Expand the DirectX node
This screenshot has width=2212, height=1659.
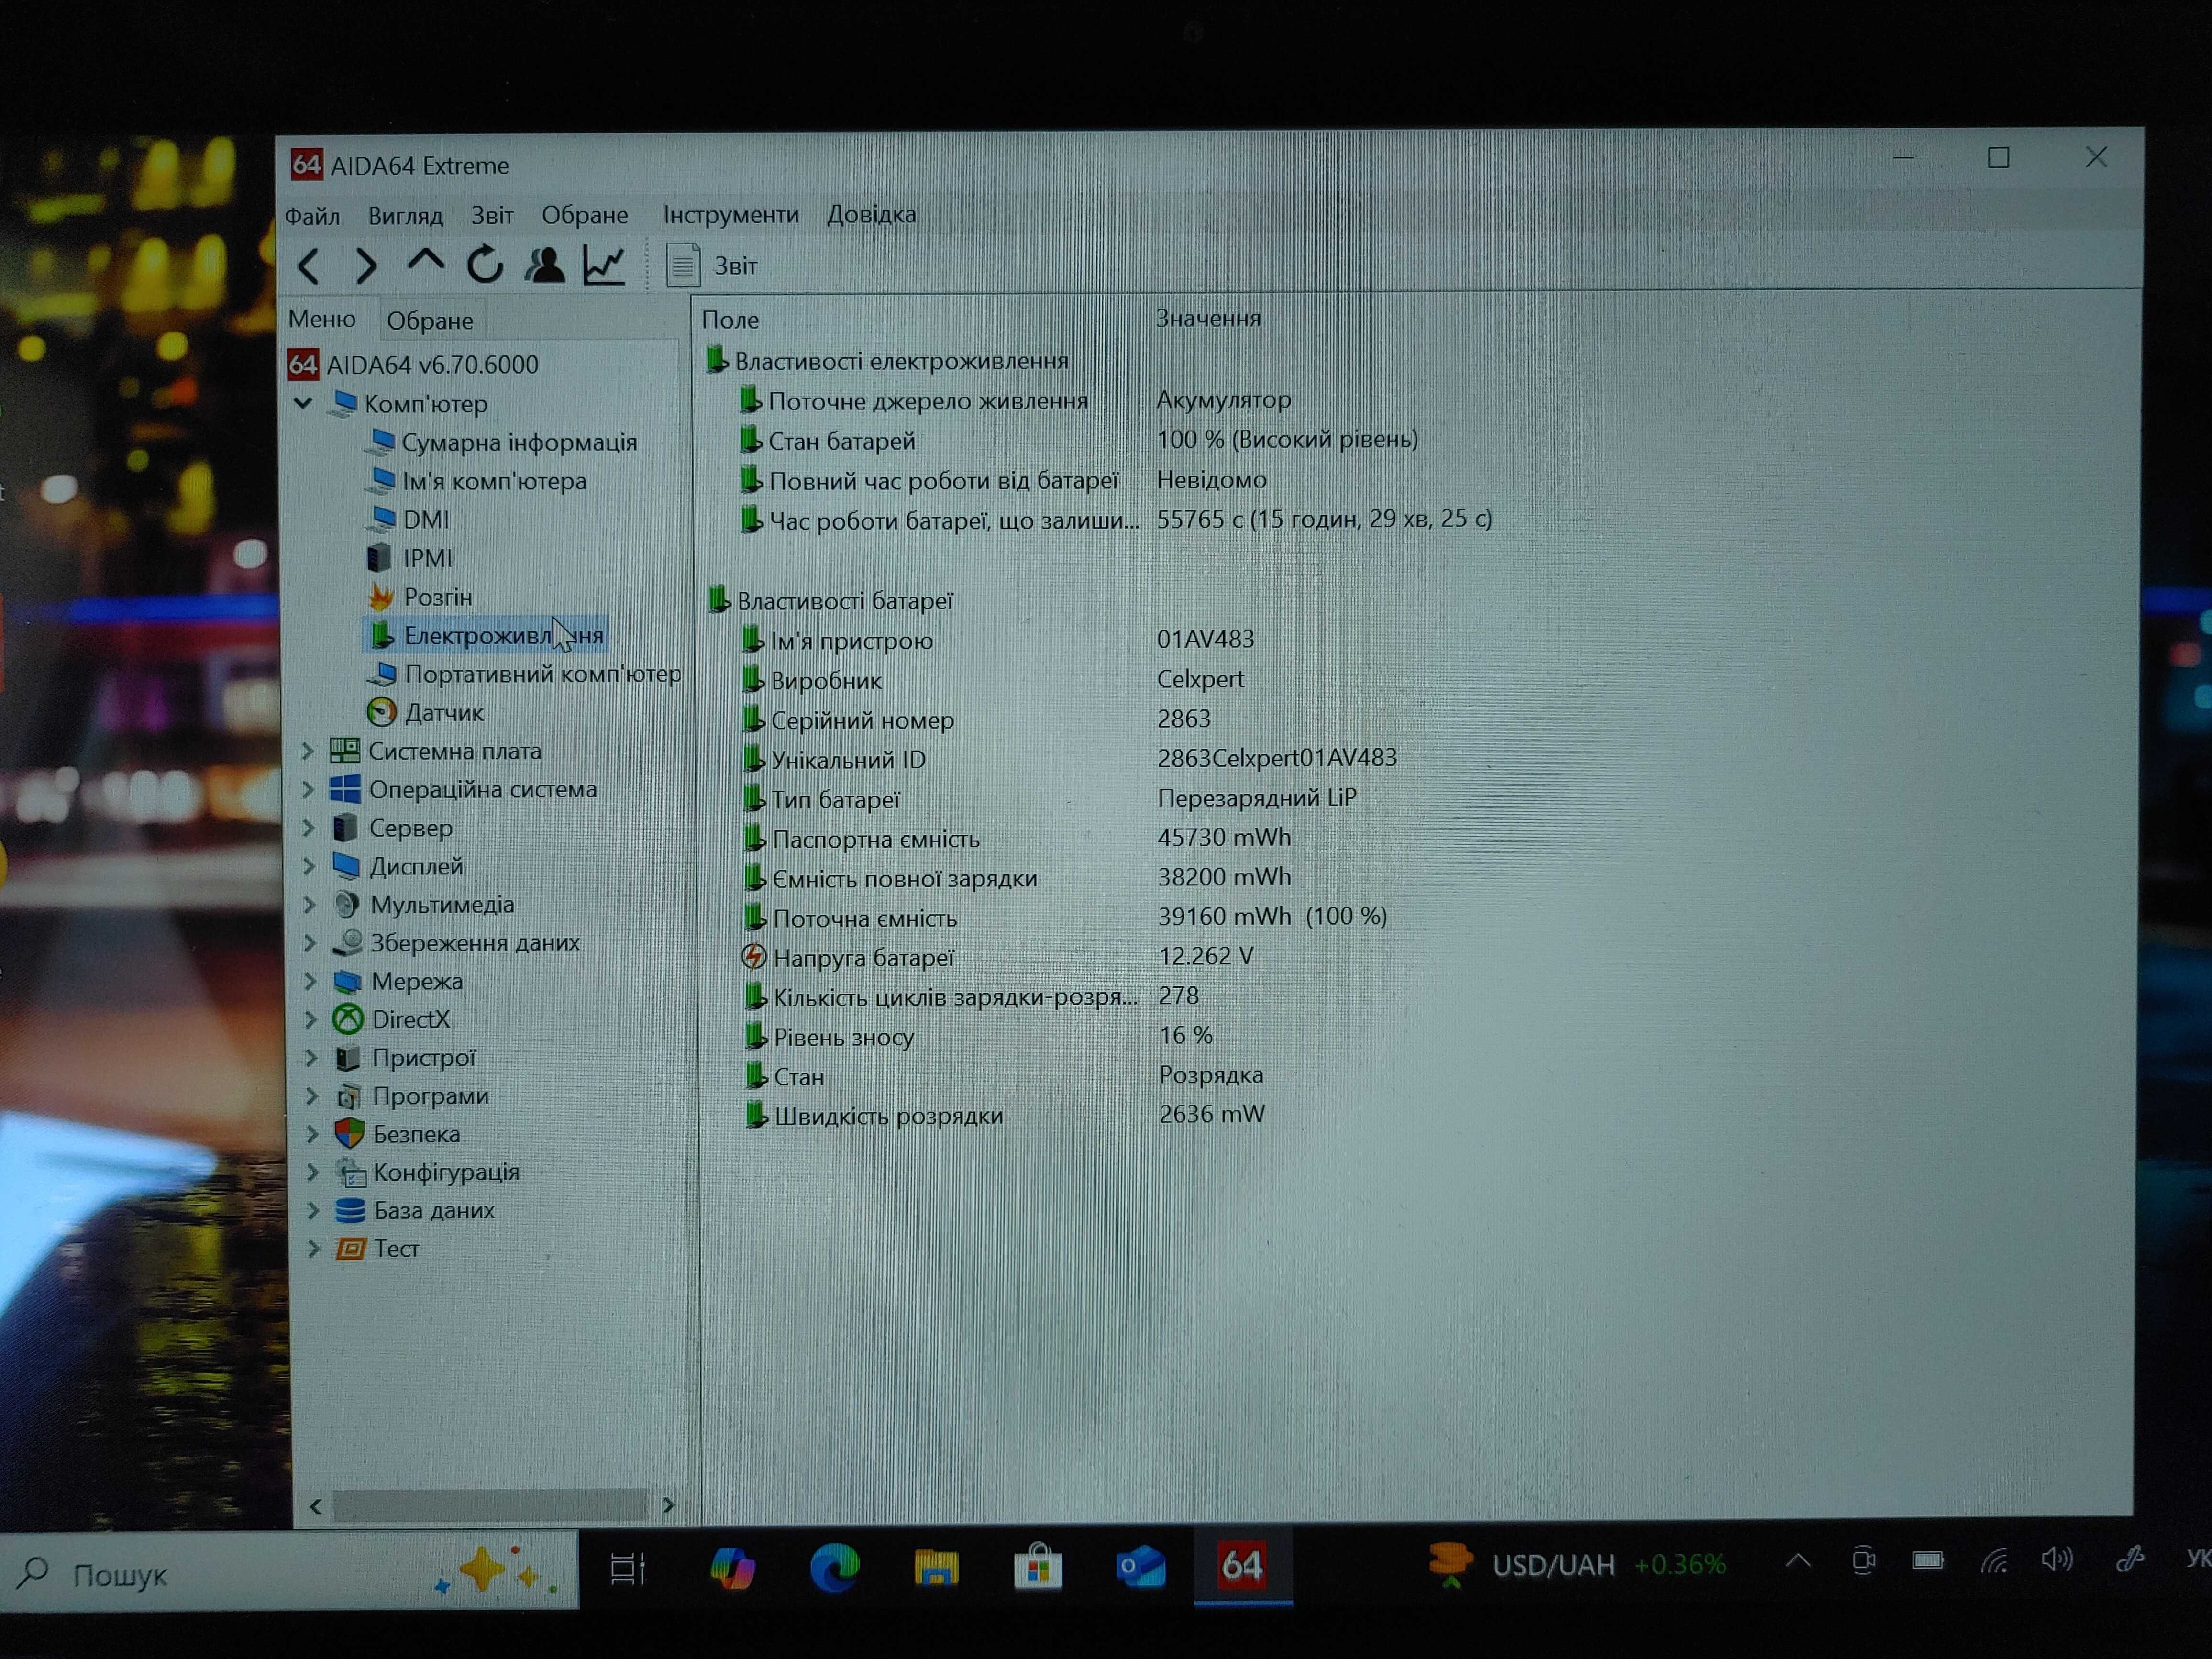coord(310,1019)
